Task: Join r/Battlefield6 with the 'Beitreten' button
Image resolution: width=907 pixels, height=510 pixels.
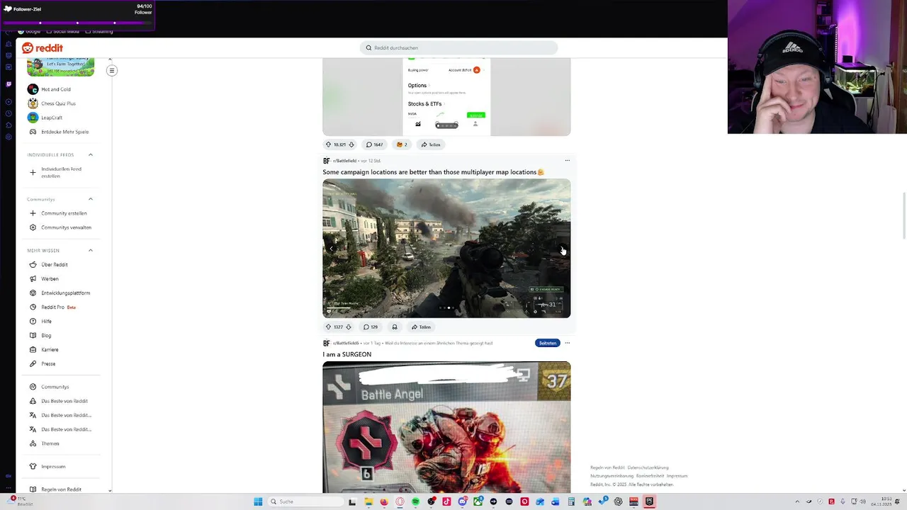Action: (547, 343)
